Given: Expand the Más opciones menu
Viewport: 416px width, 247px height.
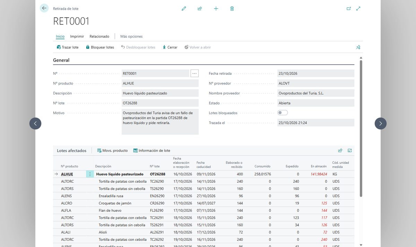Looking at the screenshot, I should coord(131,36).
